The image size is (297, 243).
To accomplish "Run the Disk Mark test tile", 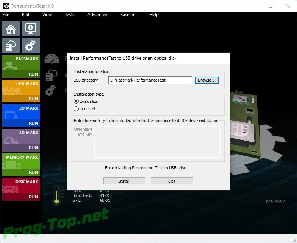I will click(21, 189).
